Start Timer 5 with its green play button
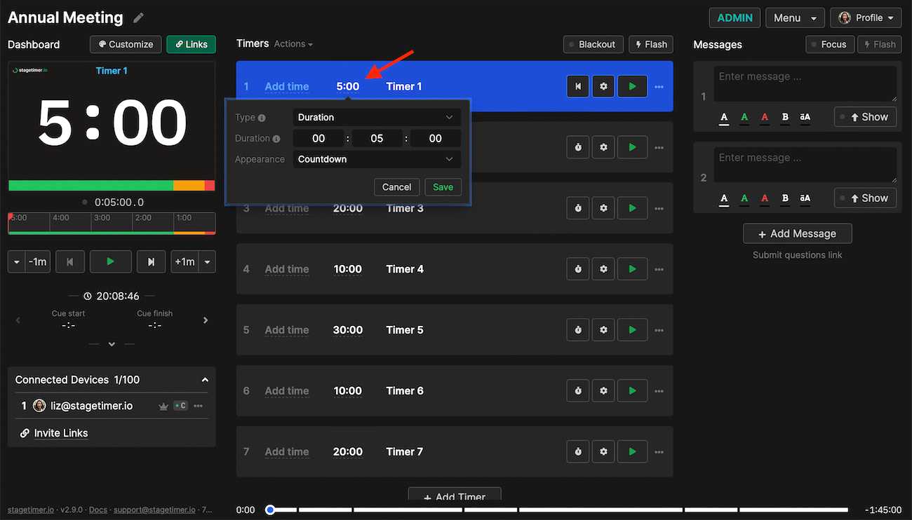912x520 pixels. click(x=632, y=329)
